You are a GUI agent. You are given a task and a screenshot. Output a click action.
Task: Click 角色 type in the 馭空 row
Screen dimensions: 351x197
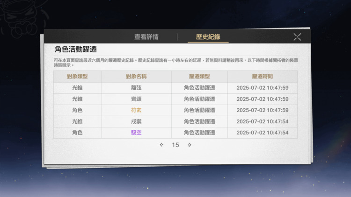77,133
